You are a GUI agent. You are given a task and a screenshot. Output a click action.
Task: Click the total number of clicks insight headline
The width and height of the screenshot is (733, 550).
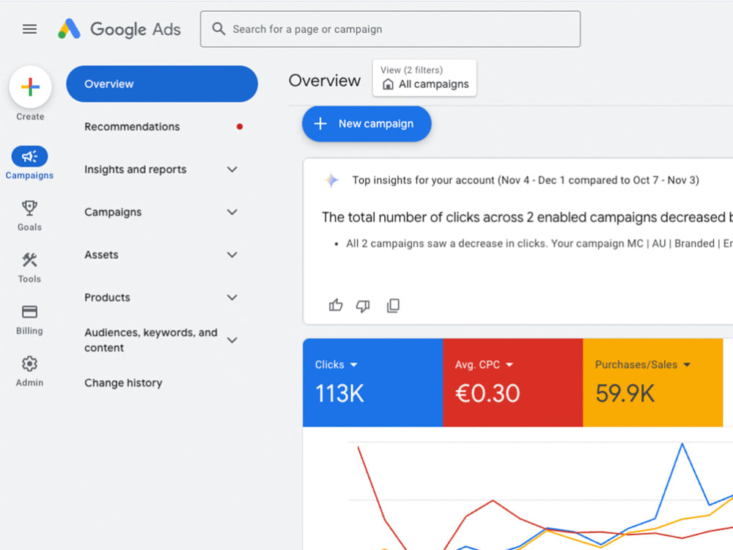[527, 217]
